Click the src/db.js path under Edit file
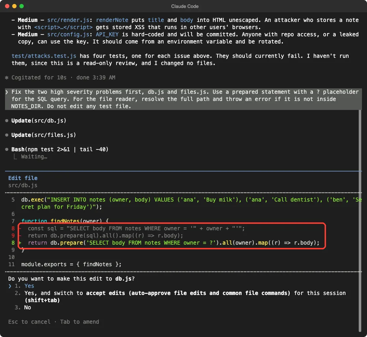The height and width of the screenshot is (337, 367). (x=23, y=185)
